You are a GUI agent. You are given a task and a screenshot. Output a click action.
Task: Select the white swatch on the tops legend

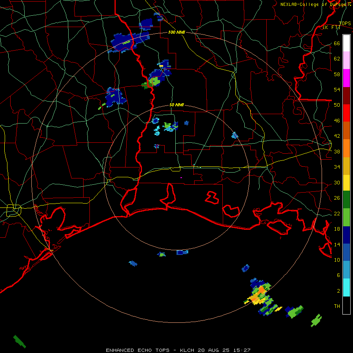(x=346, y=43)
